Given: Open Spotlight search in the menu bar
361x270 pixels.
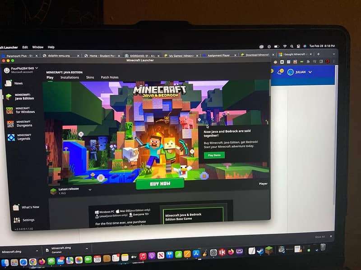Looking at the screenshot, I should 292,46.
